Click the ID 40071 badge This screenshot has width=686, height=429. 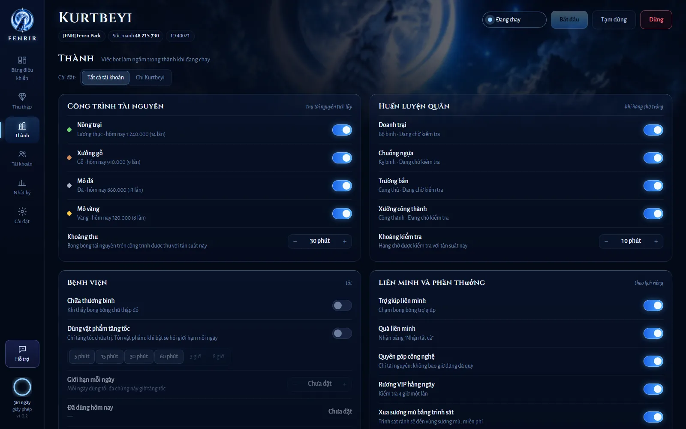[180, 36]
